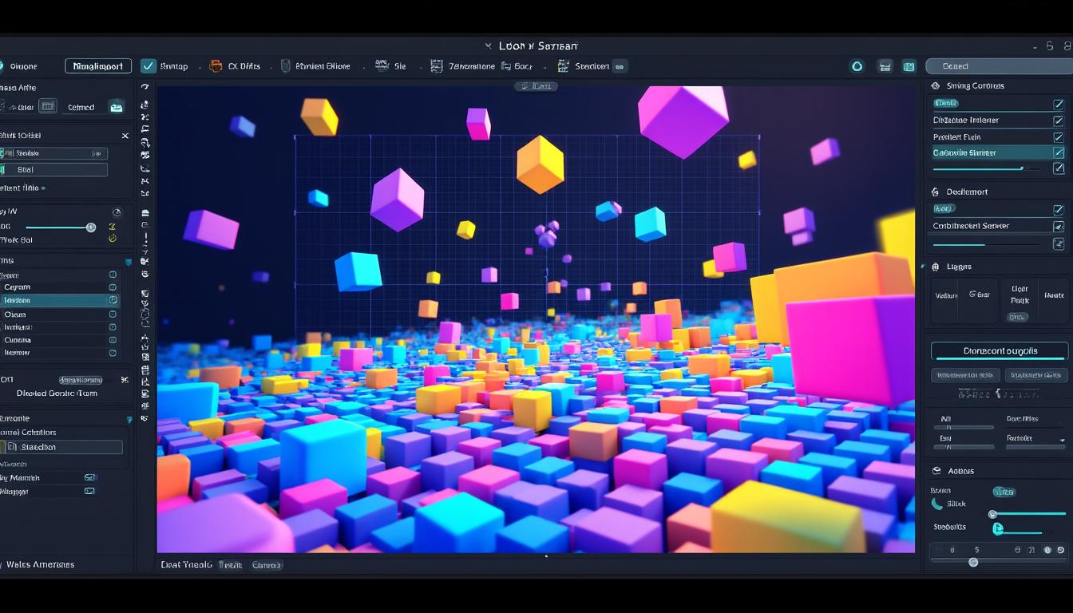Click the Scene Controls gear icon in the right panel
1073x613 pixels.
[x=936, y=85]
